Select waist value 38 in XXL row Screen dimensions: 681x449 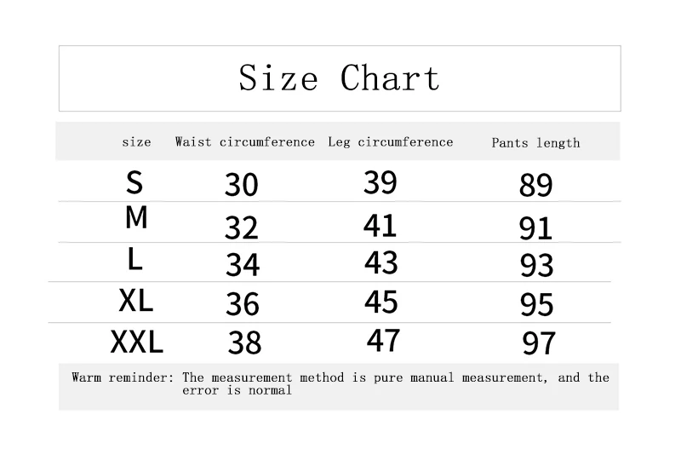(x=244, y=343)
